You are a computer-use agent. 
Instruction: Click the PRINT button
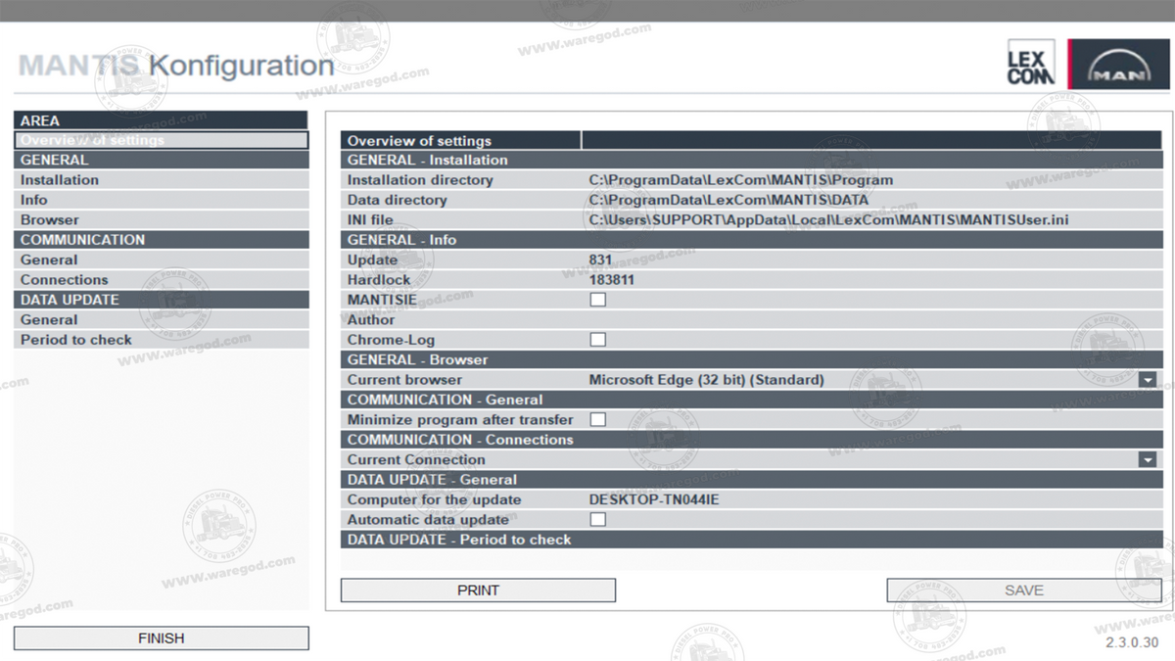coord(478,590)
